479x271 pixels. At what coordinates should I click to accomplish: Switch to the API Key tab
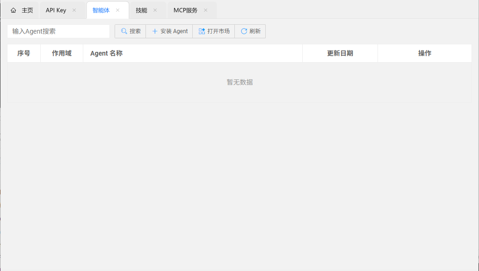[56, 10]
